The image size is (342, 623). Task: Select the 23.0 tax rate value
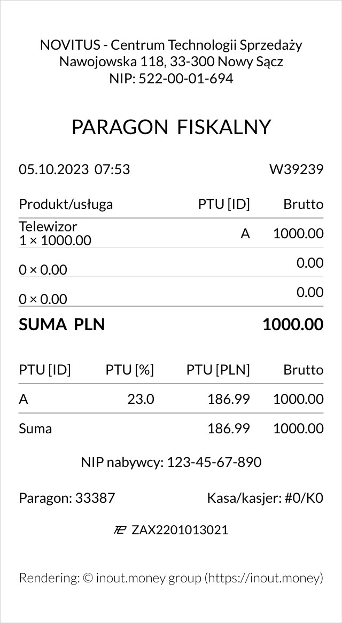click(141, 399)
